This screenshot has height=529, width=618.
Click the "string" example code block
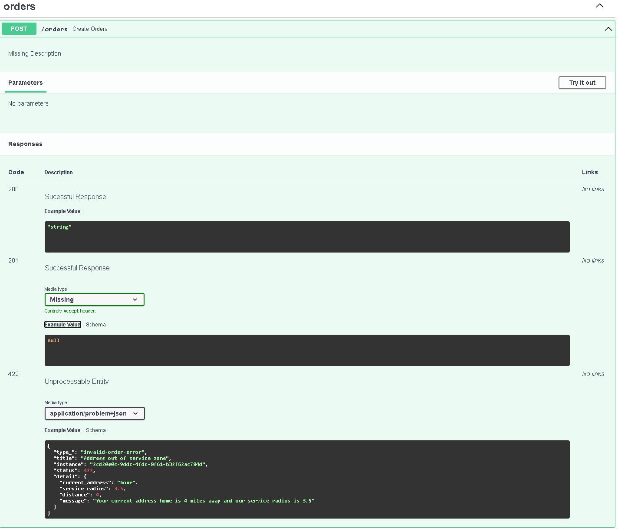pos(307,237)
